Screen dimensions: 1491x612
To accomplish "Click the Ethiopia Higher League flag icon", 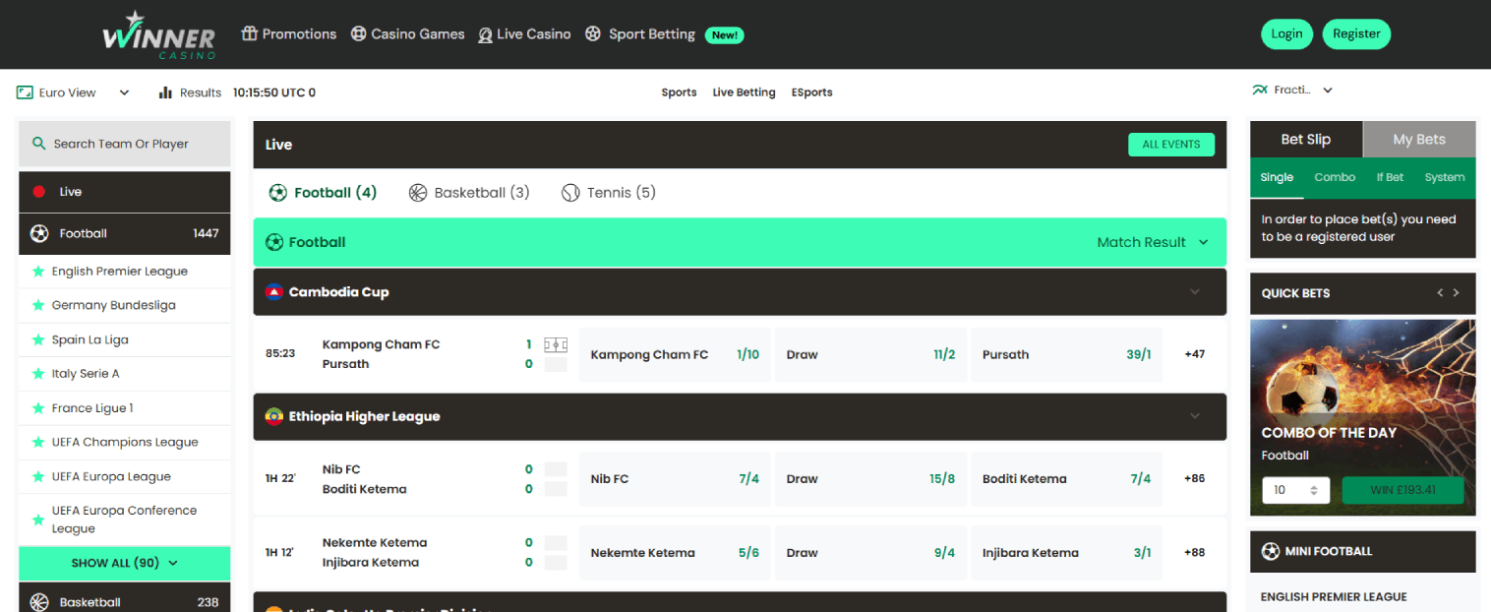I will click(274, 416).
